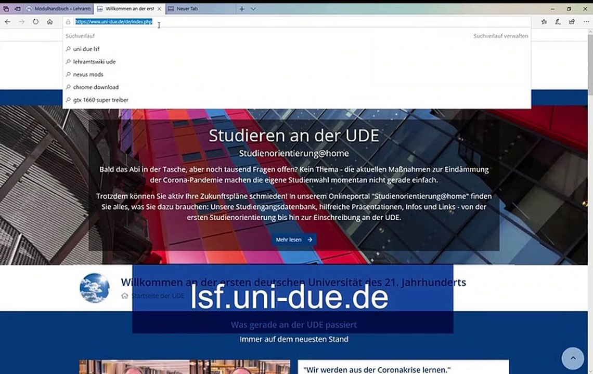Reload the current page
The image size is (593, 374).
[35, 22]
